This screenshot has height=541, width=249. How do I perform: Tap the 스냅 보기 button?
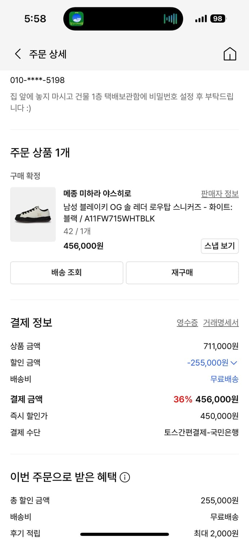[219, 246]
